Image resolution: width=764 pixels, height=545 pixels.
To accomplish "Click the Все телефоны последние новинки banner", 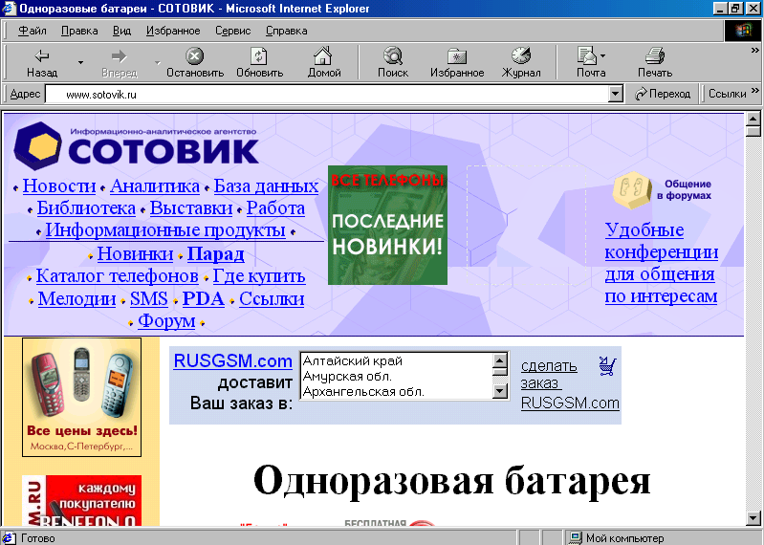I will point(387,225).
